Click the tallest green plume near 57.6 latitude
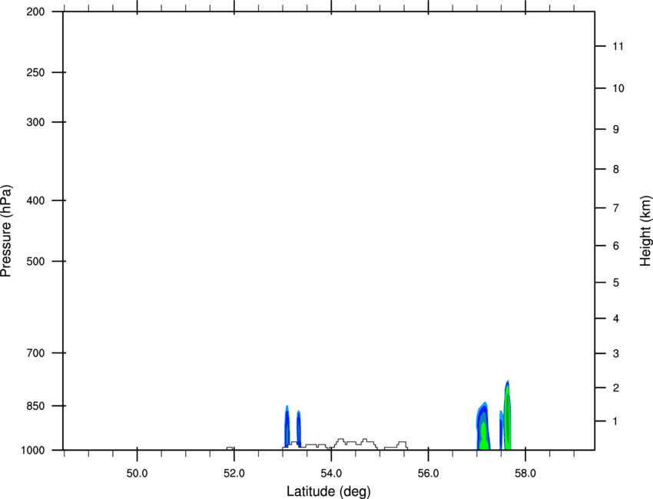Viewport: 653px width, 499px height. point(507,416)
